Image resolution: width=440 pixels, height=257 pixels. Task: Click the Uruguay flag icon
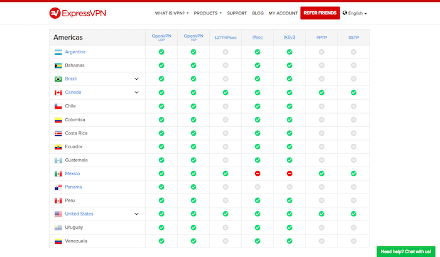pyautogui.click(x=58, y=227)
